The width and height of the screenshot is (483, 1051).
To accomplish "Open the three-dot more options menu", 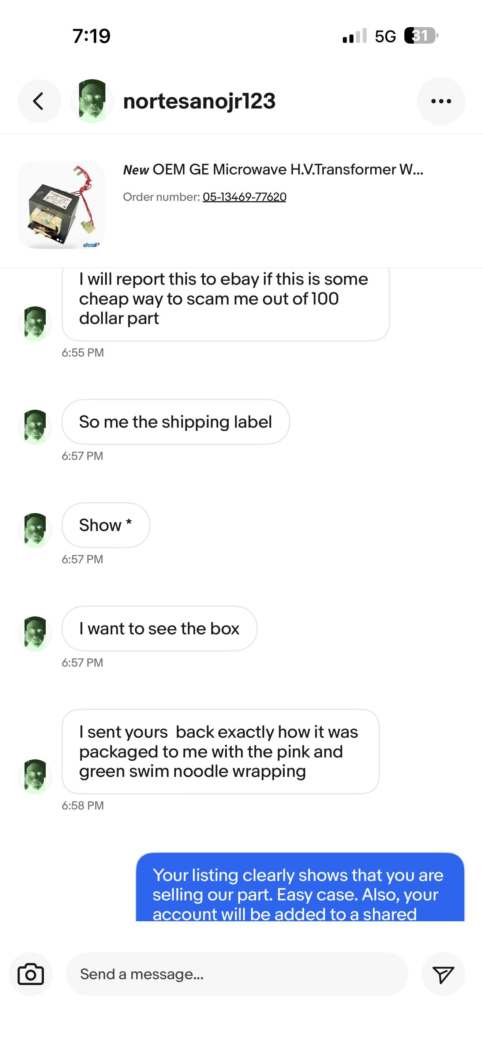I will point(441,101).
